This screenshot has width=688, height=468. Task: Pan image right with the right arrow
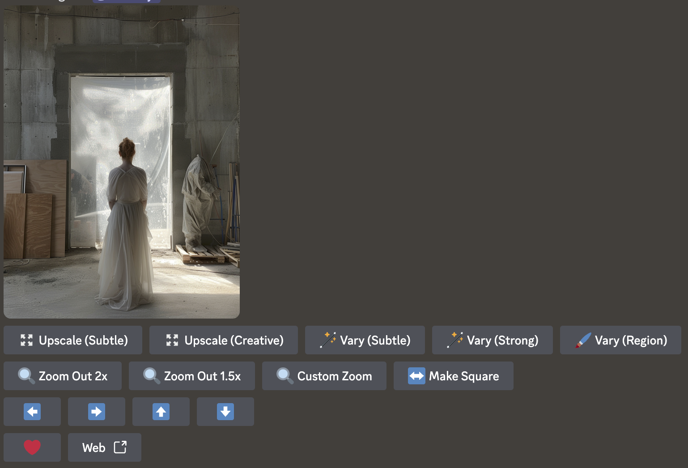click(97, 412)
